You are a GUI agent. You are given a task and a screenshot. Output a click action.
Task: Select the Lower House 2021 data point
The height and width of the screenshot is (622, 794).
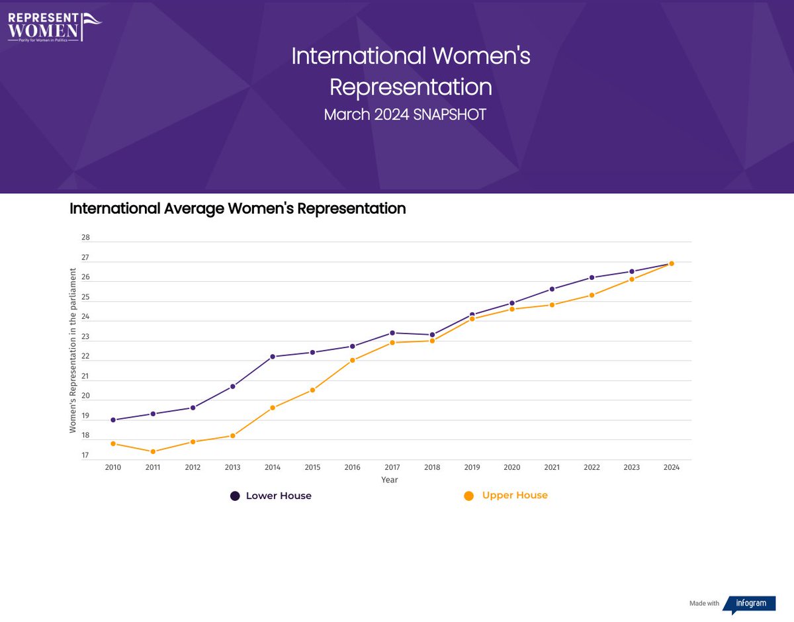point(552,289)
